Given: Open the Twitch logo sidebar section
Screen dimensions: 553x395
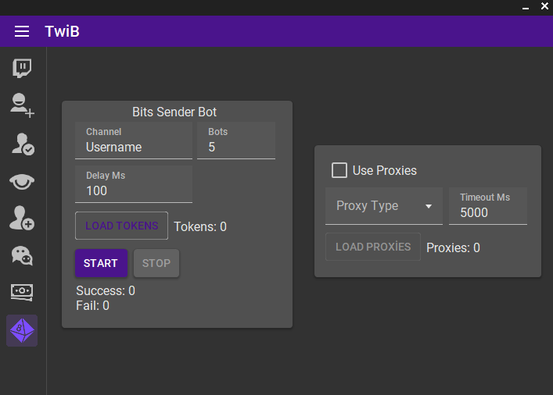Looking at the screenshot, I should [x=22, y=68].
